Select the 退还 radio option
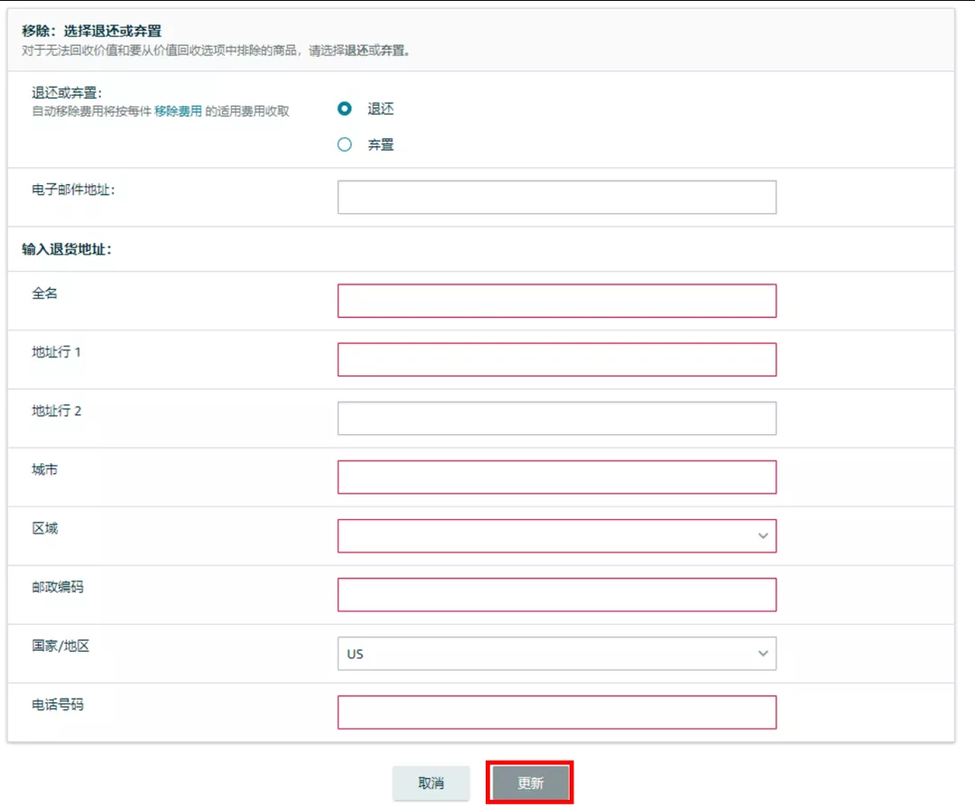The width and height of the screenshot is (975, 807). 345,109
